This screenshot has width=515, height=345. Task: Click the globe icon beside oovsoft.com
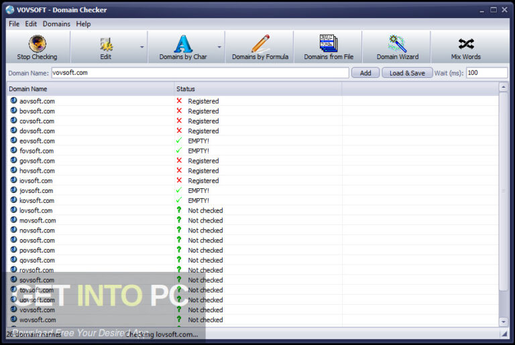[13, 239]
